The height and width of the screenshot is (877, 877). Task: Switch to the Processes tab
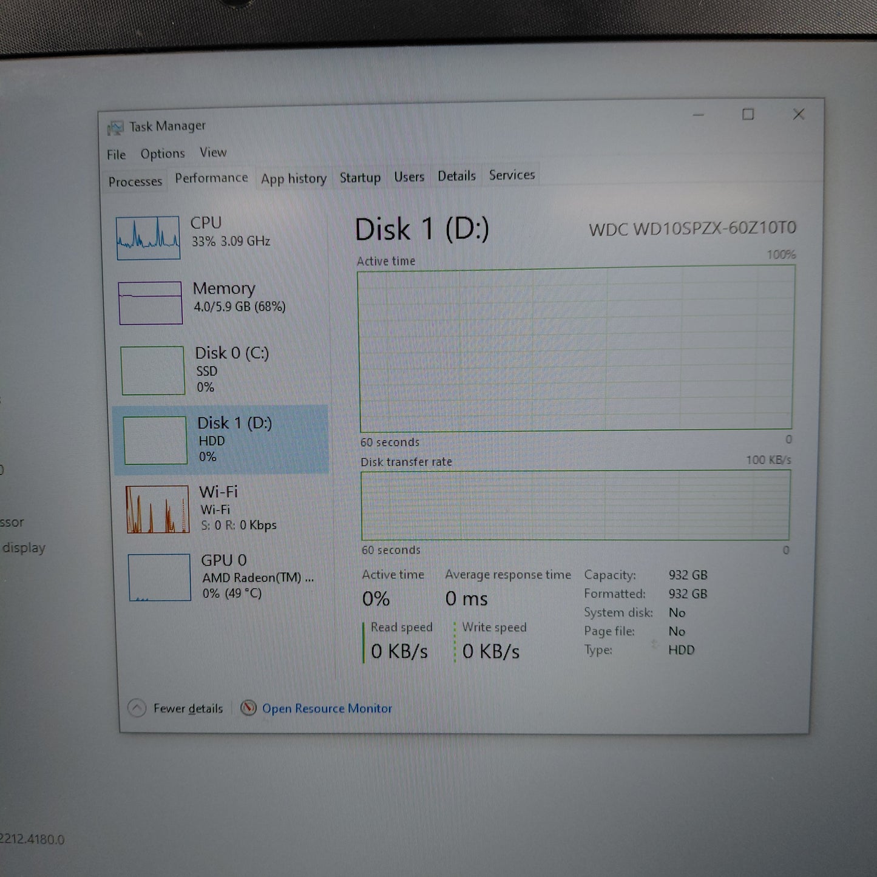[135, 181]
